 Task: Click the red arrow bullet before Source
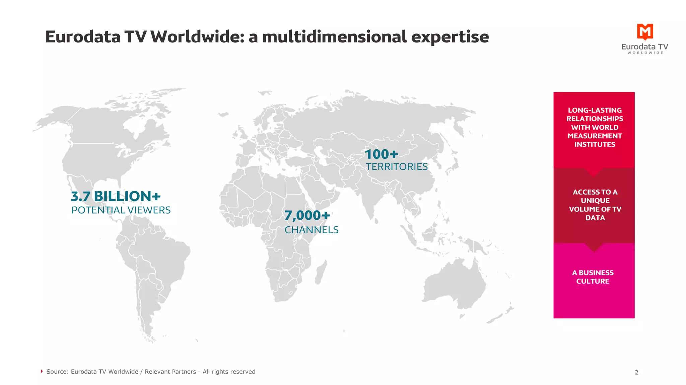(42, 371)
